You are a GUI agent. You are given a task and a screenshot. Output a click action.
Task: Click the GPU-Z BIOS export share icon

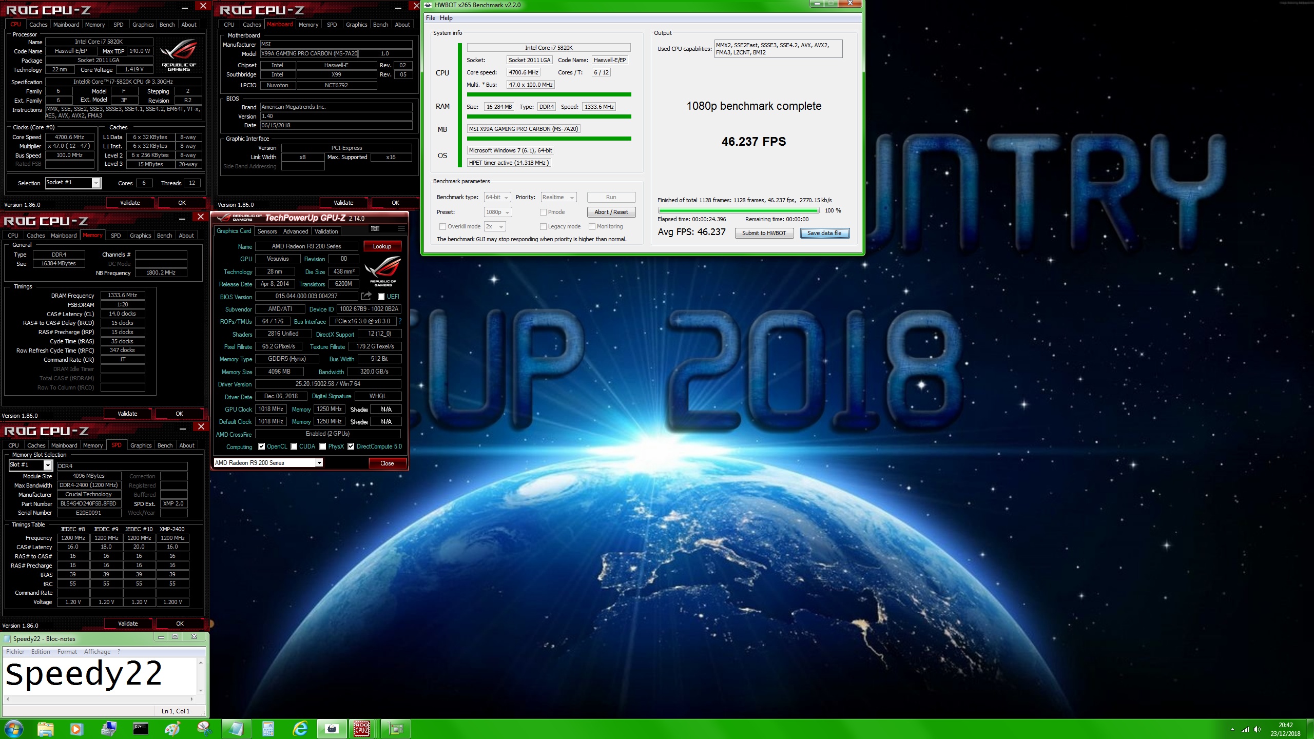point(366,296)
